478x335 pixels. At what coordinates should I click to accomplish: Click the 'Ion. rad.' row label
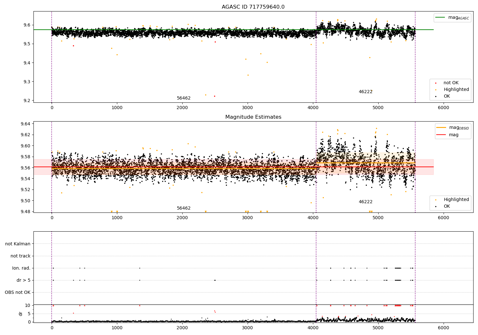21,268
